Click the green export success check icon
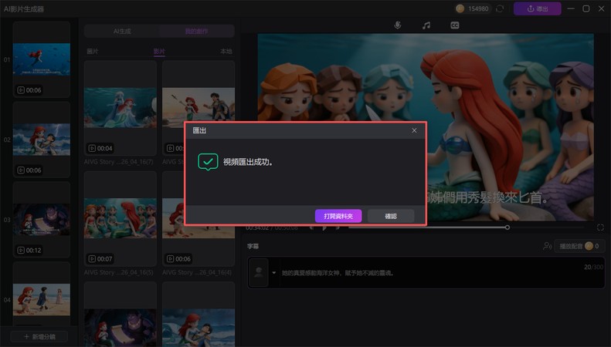Screen dimensions: 611x347 pyautogui.click(x=208, y=162)
